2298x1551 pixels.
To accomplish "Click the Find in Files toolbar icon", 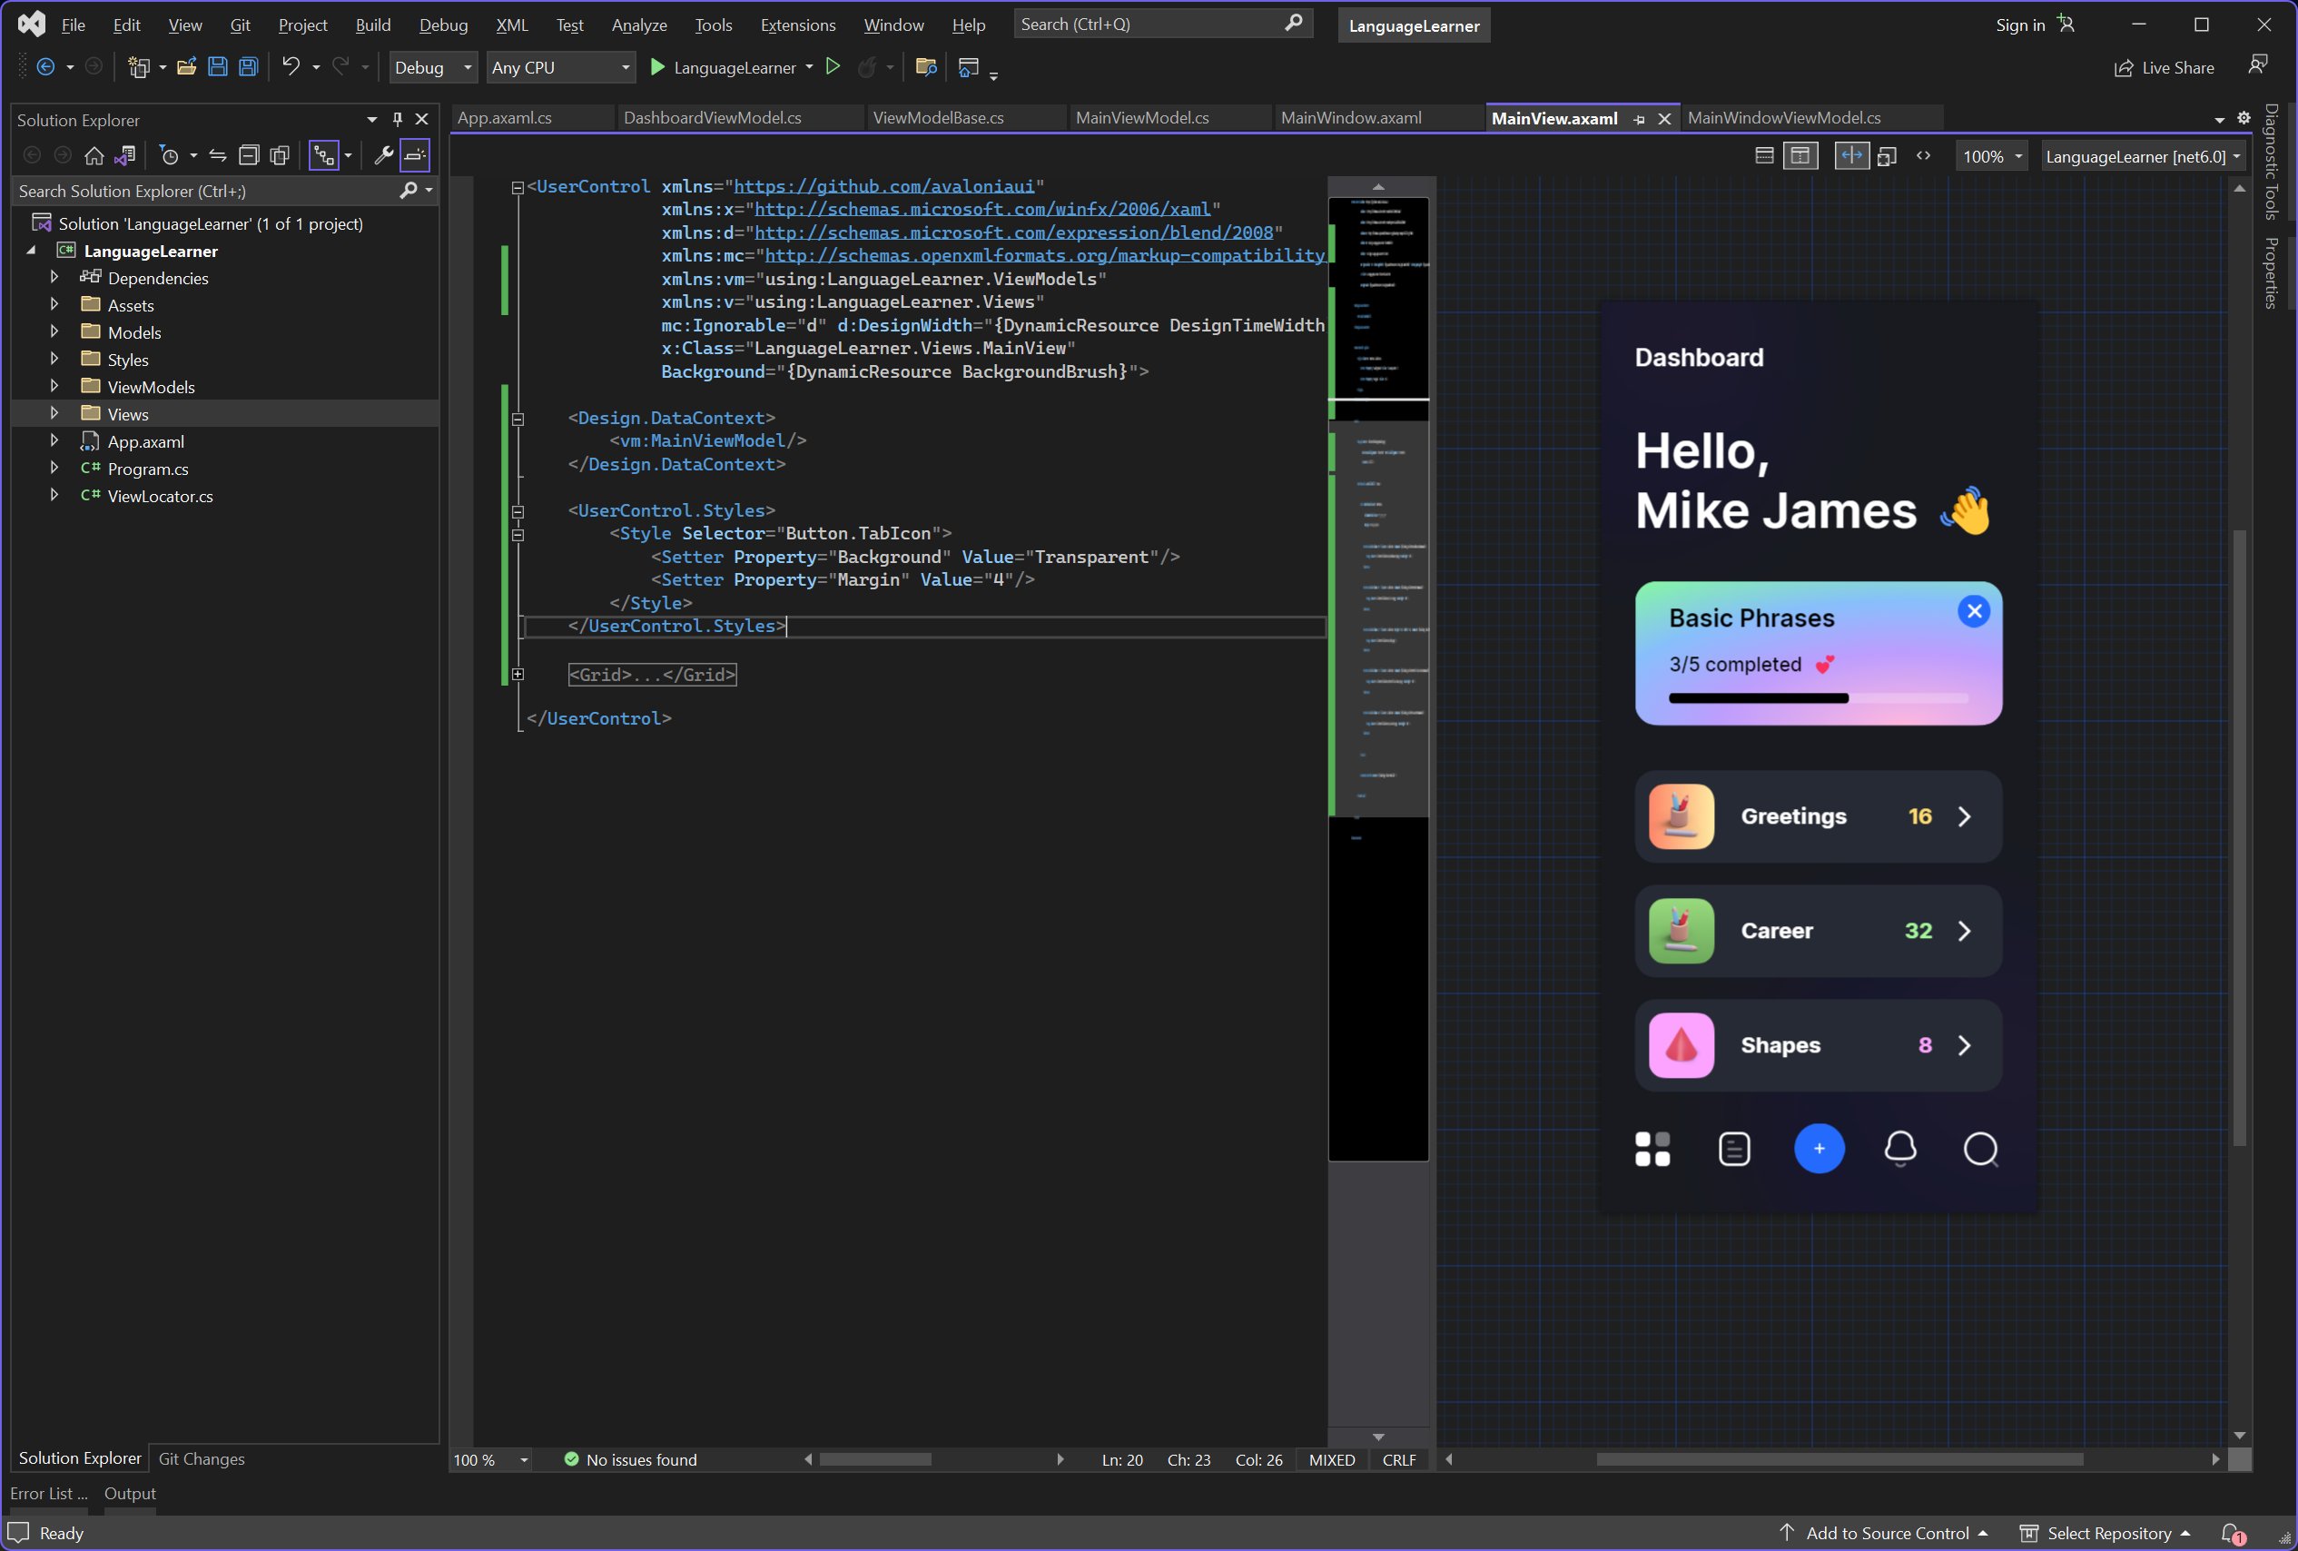I will [x=925, y=67].
